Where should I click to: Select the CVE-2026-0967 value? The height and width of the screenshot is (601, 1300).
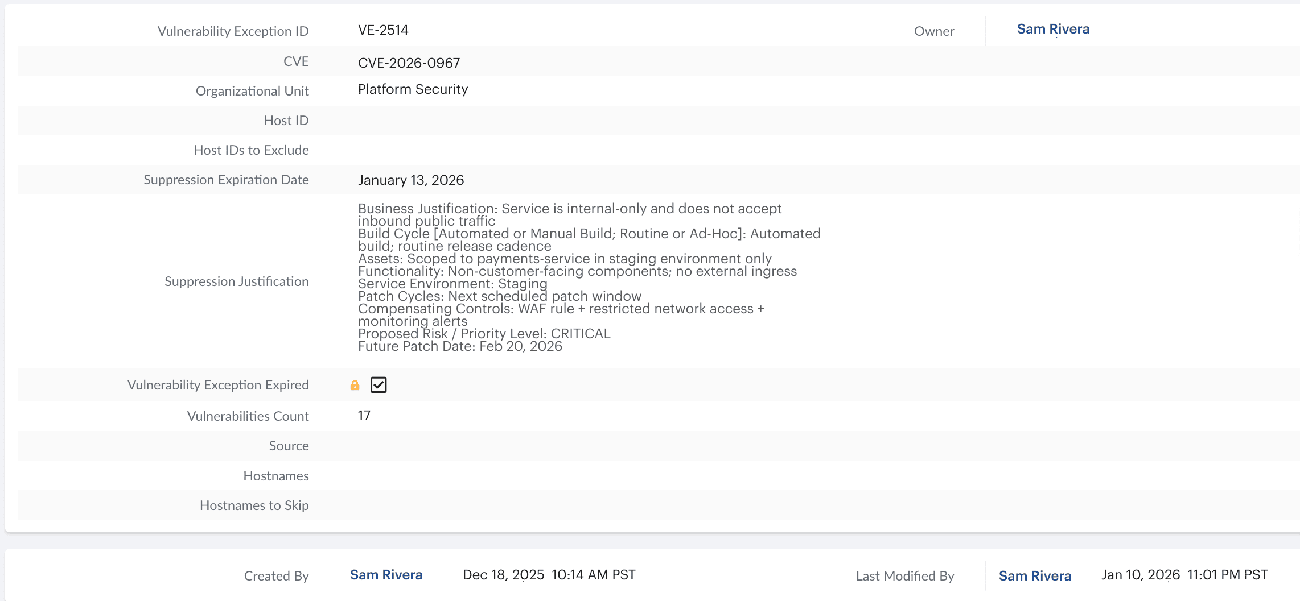[409, 63]
